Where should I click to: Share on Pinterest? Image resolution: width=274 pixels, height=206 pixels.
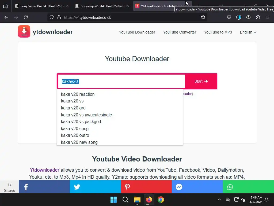[x=146, y=187]
